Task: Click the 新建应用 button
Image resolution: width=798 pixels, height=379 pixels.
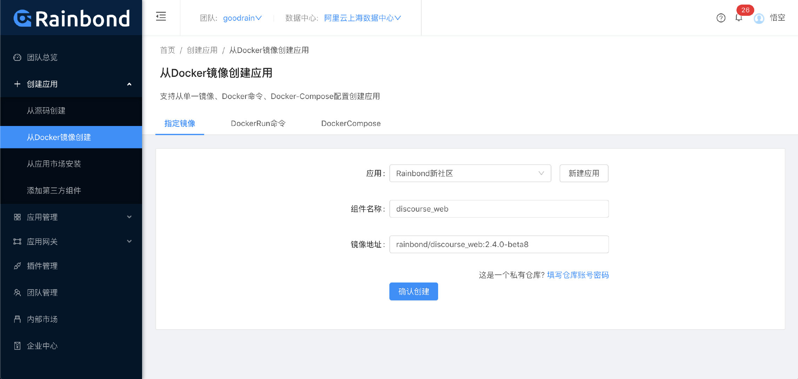Action: coord(583,173)
